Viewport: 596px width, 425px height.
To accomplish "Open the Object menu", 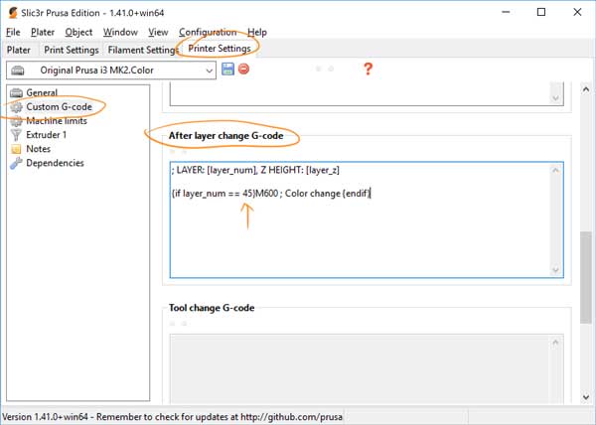I will point(78,33).
